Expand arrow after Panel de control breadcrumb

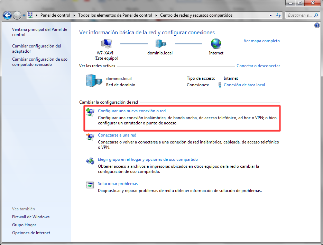74,15
